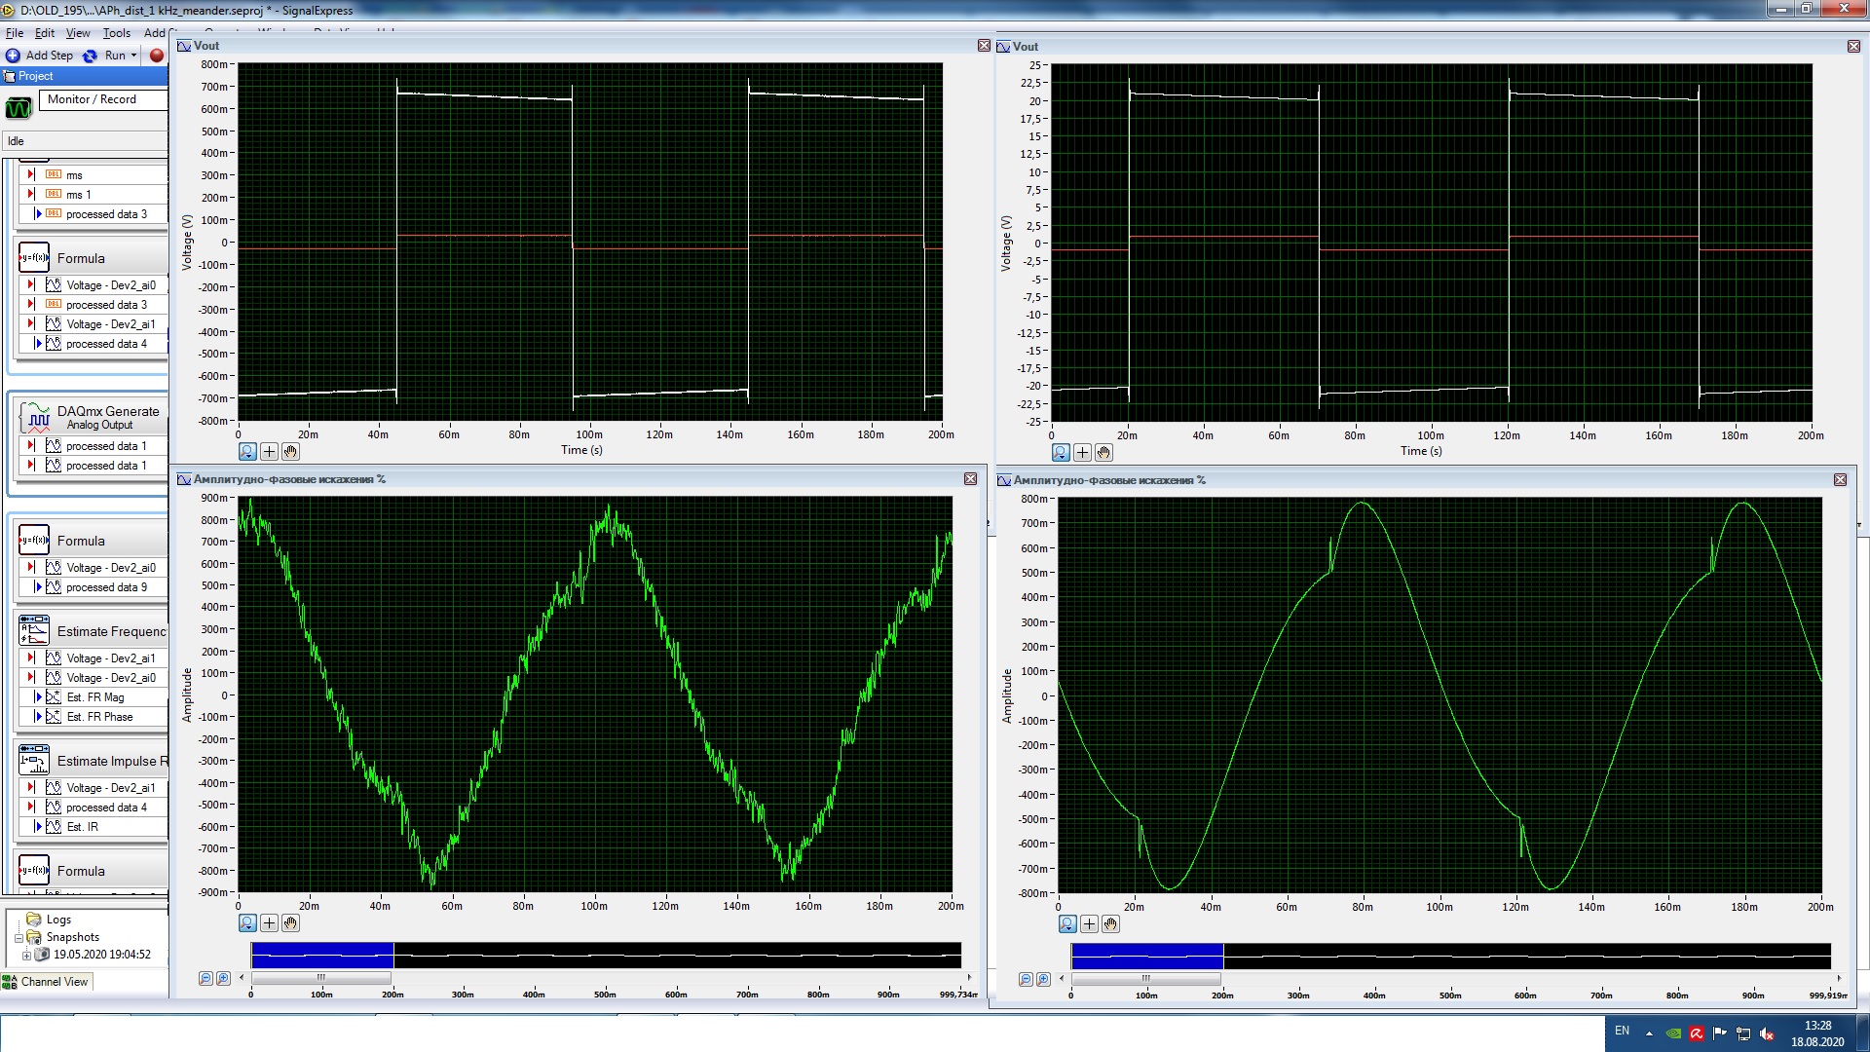This screenshot has width=1870, height=1052.
Task: Click first overview zoom icon under bottom-right graph
Action: 1026,979
